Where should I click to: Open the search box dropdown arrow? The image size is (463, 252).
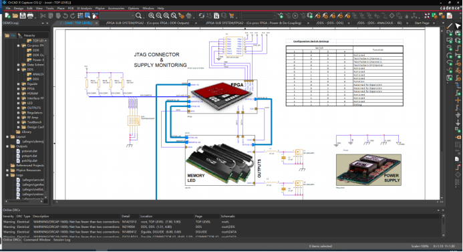tap(132, 15)
